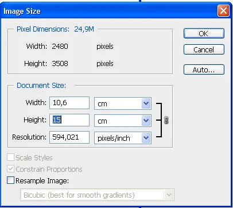Open the Auto... resolution dialog

[204, 70]
